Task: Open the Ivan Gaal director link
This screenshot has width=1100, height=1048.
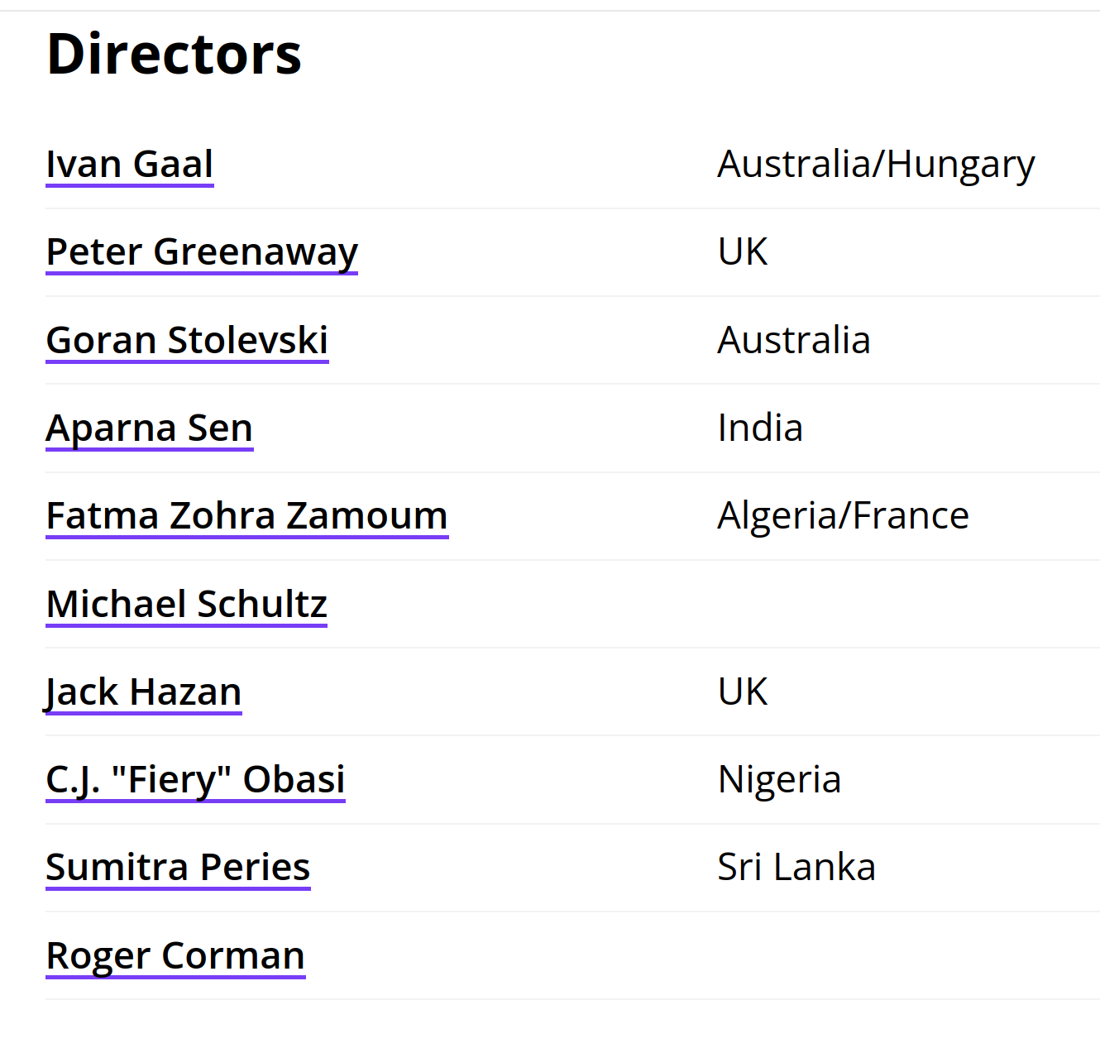Action: [130, 164]
